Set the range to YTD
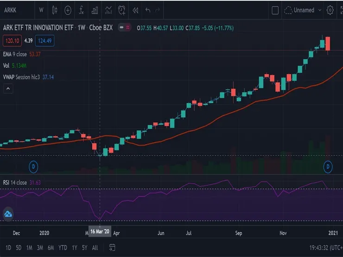The height and width of the screenshot is (257, 343). click(63, 248)
